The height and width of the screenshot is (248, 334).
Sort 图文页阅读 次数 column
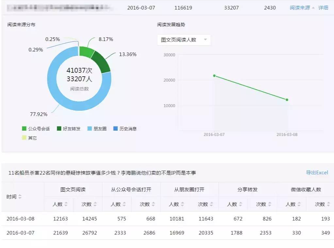pos(95,204)
